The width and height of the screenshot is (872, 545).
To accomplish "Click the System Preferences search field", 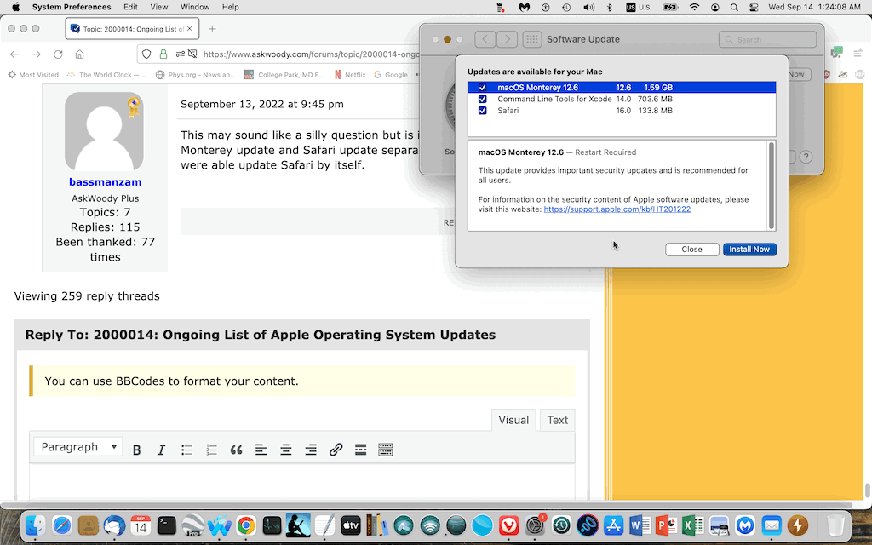I will (x=771, y=39).
